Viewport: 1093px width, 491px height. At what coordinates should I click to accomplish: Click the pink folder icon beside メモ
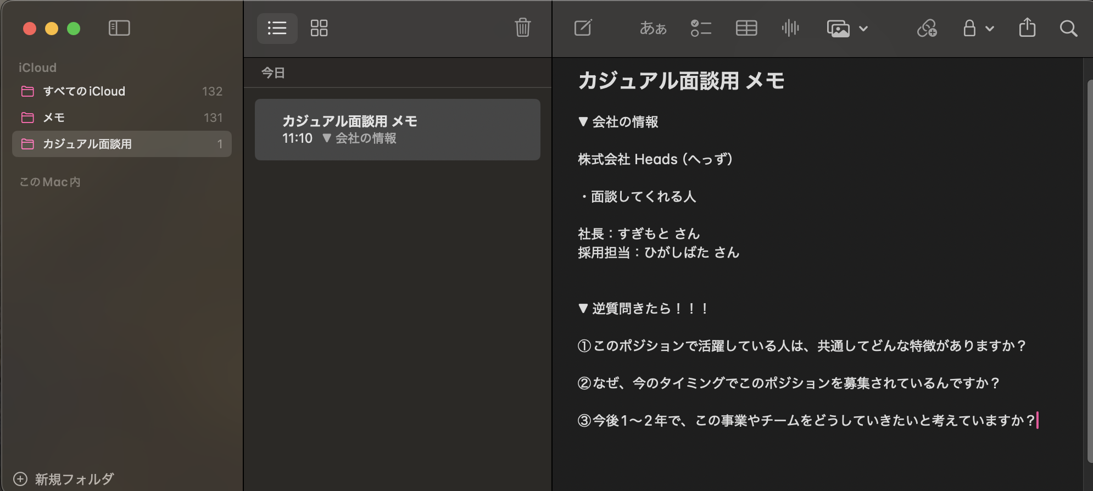27,118
